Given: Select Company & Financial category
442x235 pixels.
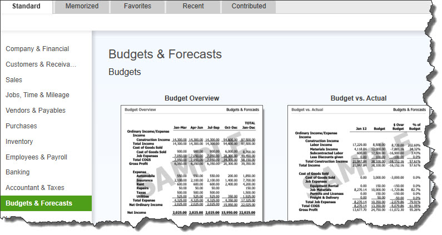Looking at the screenshot, I should [x=37, y=49].
